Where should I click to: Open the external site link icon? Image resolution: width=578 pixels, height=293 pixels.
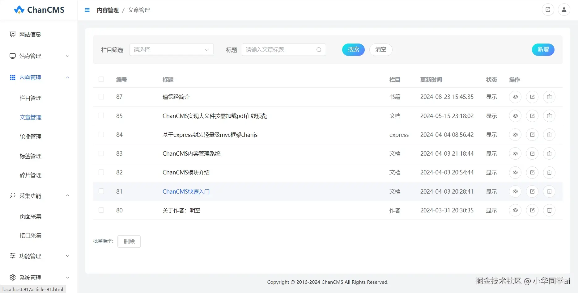pyautogui.click(x=548, y=10)
